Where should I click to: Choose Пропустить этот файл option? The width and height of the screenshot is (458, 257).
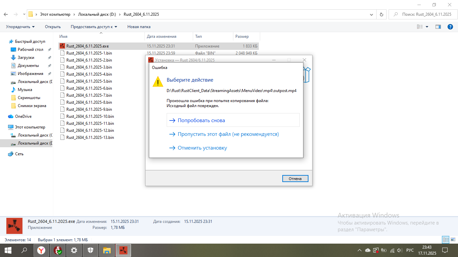pyautogui.click(x=228, y=134)
